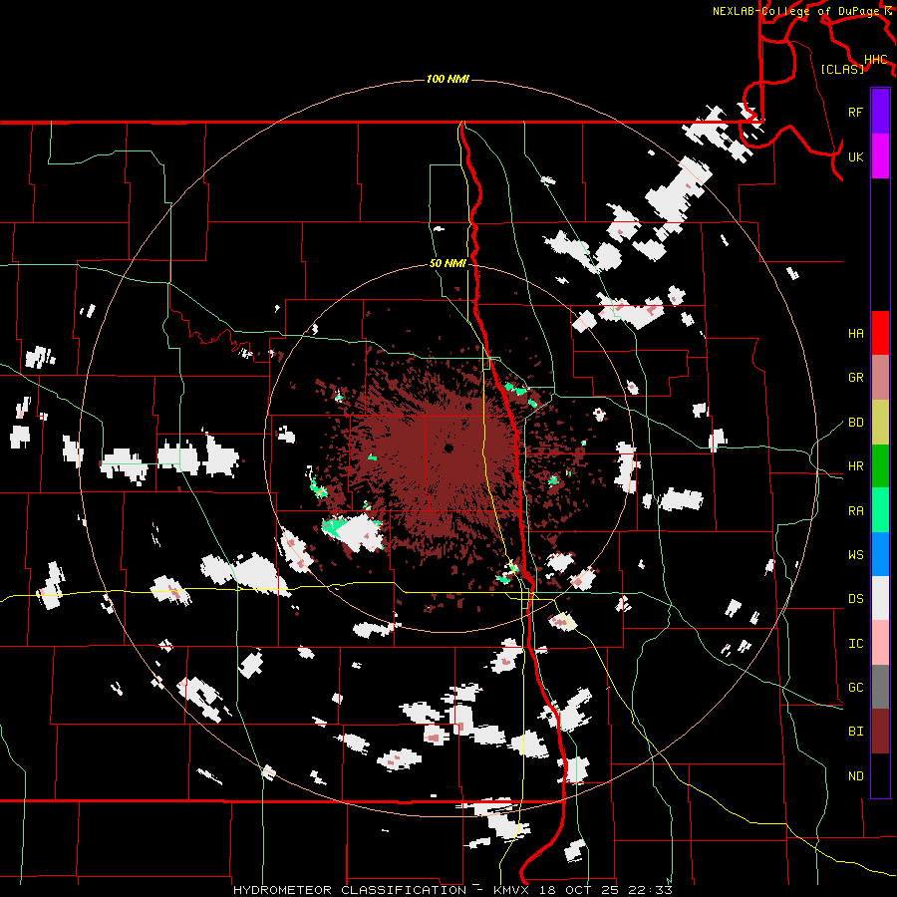Click the RF purple legend color swatch
This screenshot has width=897, height=897.
880,112
